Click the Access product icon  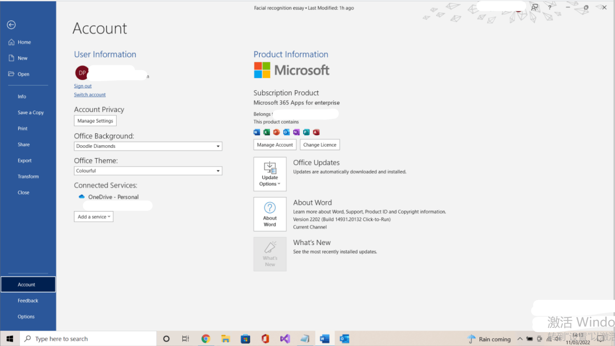316,132
